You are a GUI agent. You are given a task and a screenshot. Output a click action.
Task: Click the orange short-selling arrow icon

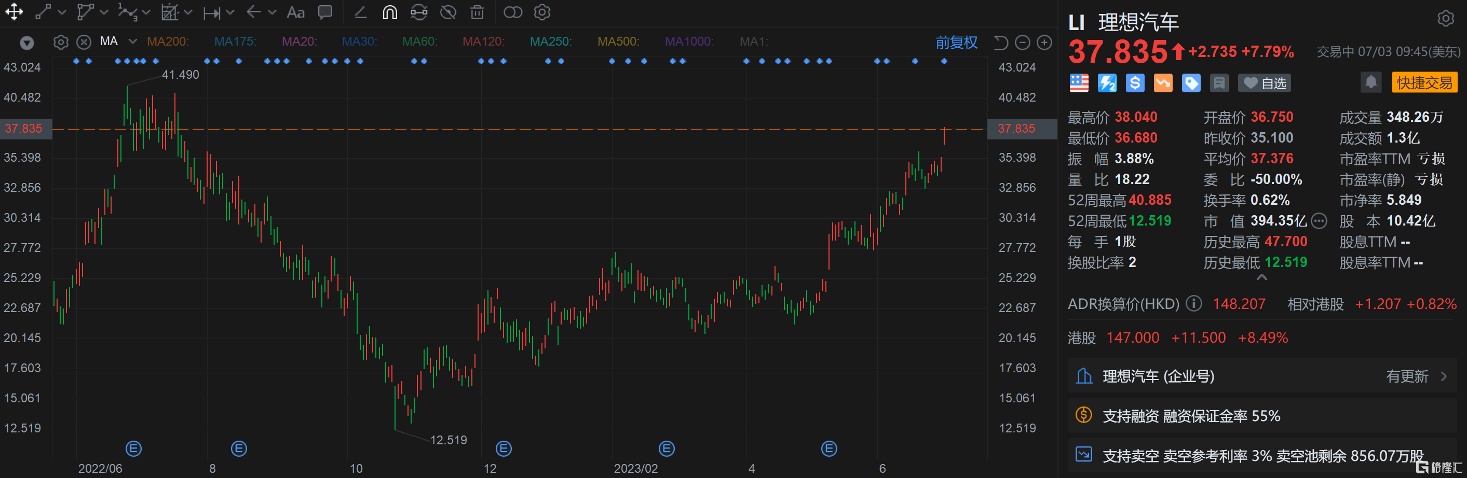[1163, 83]
